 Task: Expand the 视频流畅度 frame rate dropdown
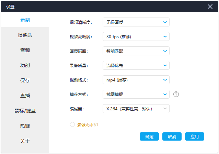tap(136, 37)
